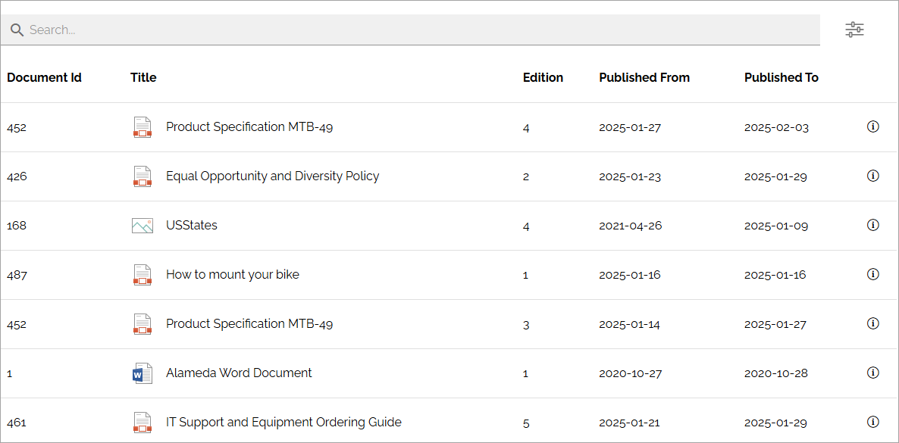
Task: Sort by the Published To column header
Action: (782, 77)
